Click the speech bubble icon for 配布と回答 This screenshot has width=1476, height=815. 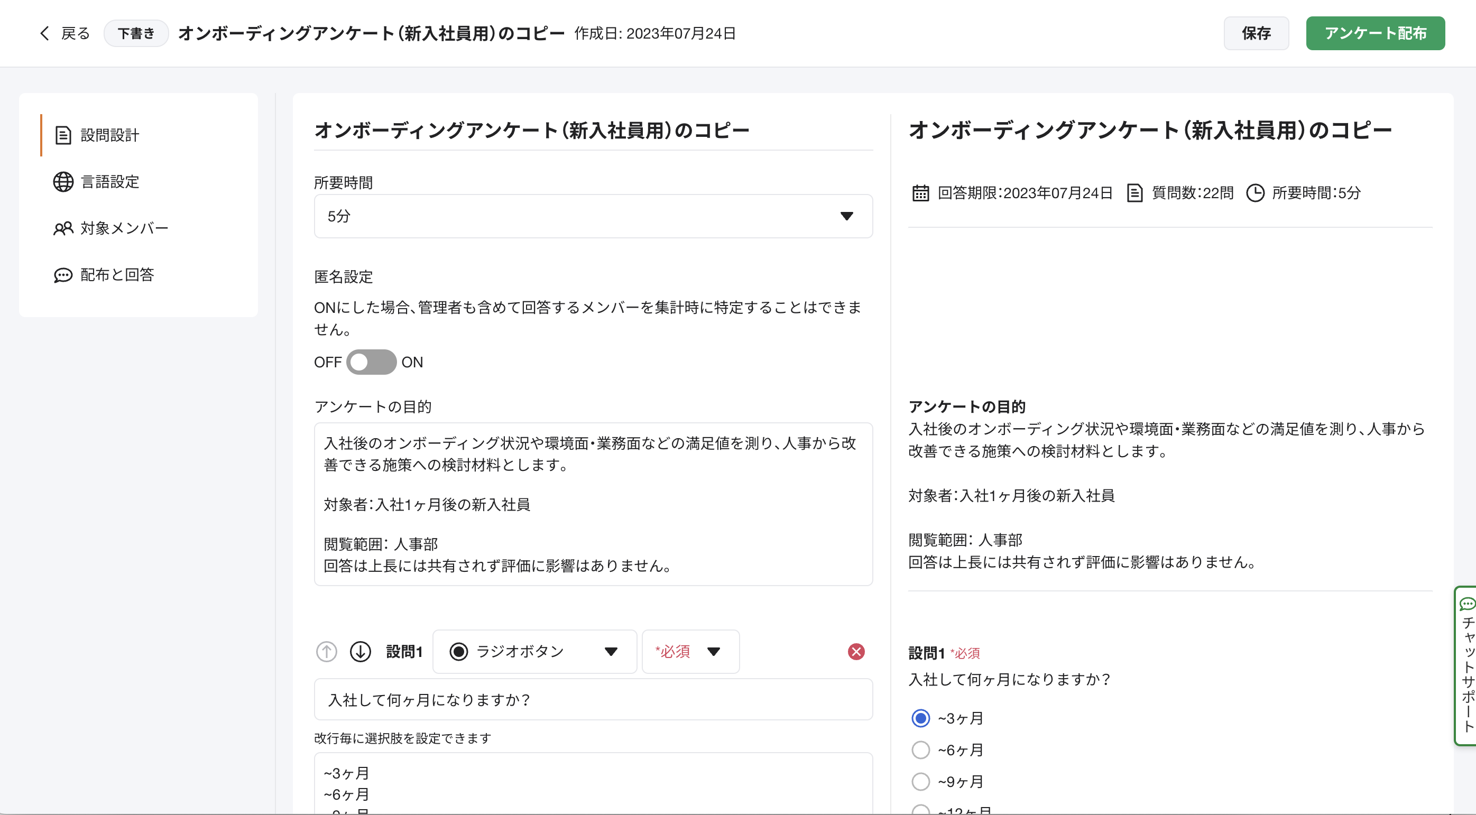tap(63, 275)
